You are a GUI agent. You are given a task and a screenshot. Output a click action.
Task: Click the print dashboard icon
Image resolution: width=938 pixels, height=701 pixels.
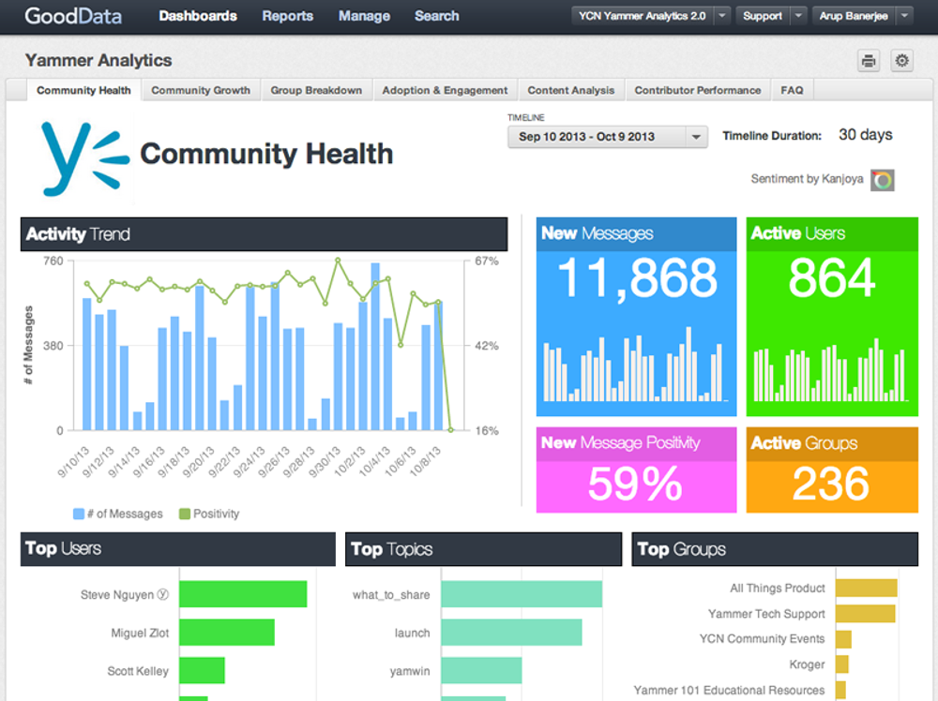click(x=869, y=60)
